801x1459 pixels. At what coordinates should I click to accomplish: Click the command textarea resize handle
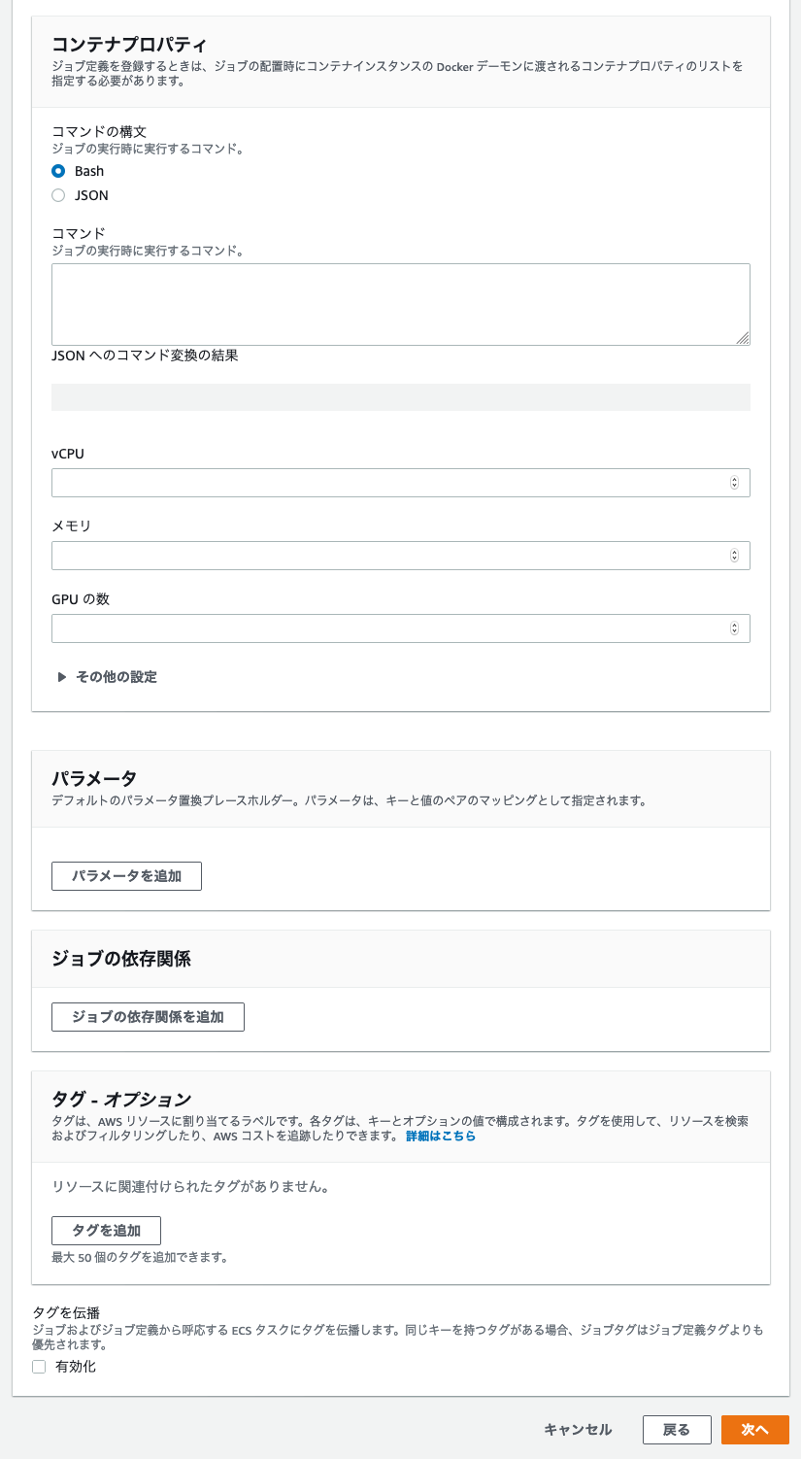[743, 337]
